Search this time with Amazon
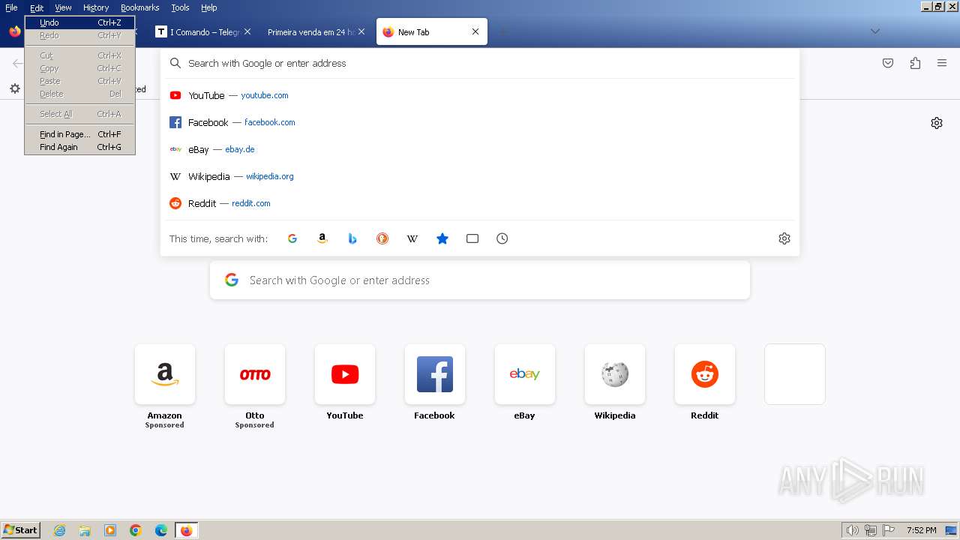960x540 pixels. 322,238
